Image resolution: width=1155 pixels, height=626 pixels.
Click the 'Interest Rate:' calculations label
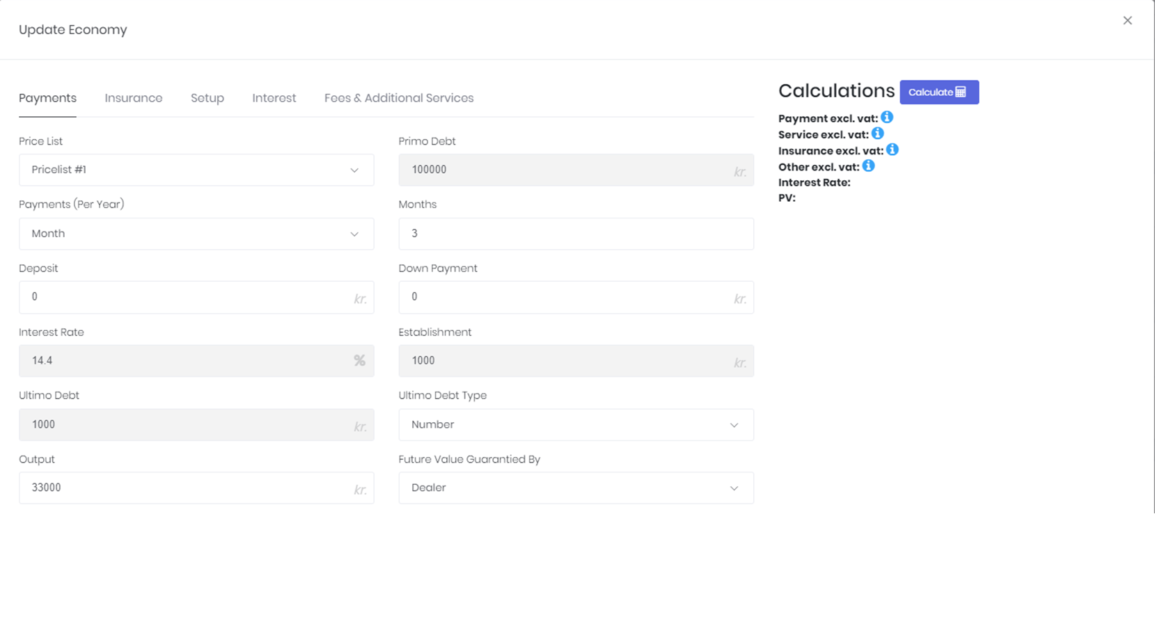tap(815, 182)
